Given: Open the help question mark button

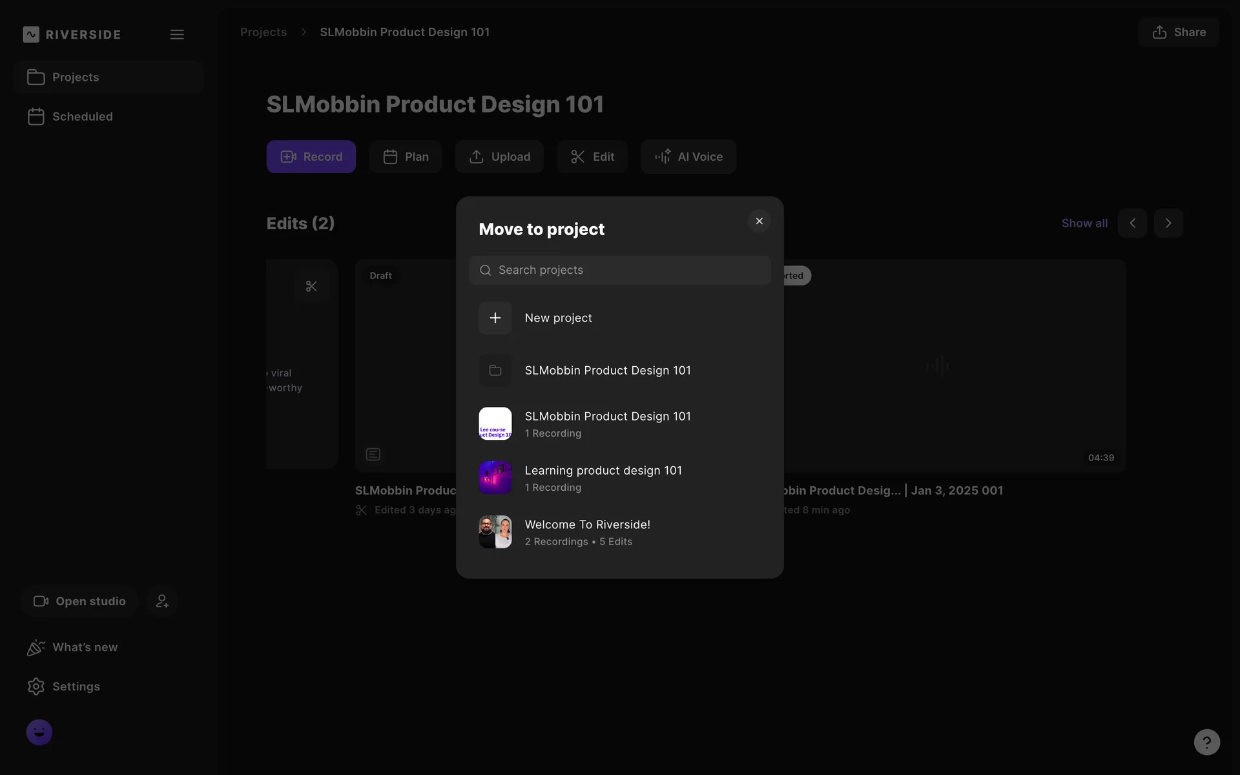Looking at the screenshot, I should (x=1206, y=742).
